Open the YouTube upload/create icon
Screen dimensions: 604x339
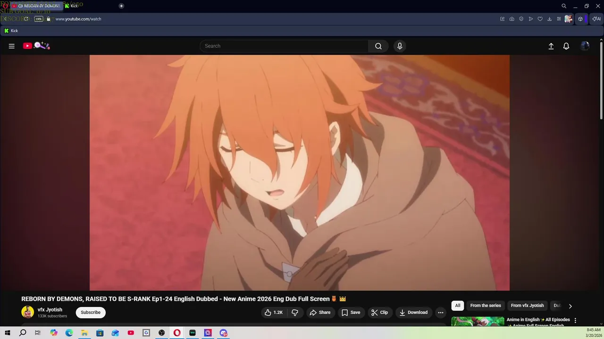[551, 46]
